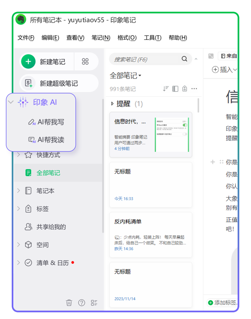
Task: Click the 来自 notebook source button
Action: click(x=228, y=56)
